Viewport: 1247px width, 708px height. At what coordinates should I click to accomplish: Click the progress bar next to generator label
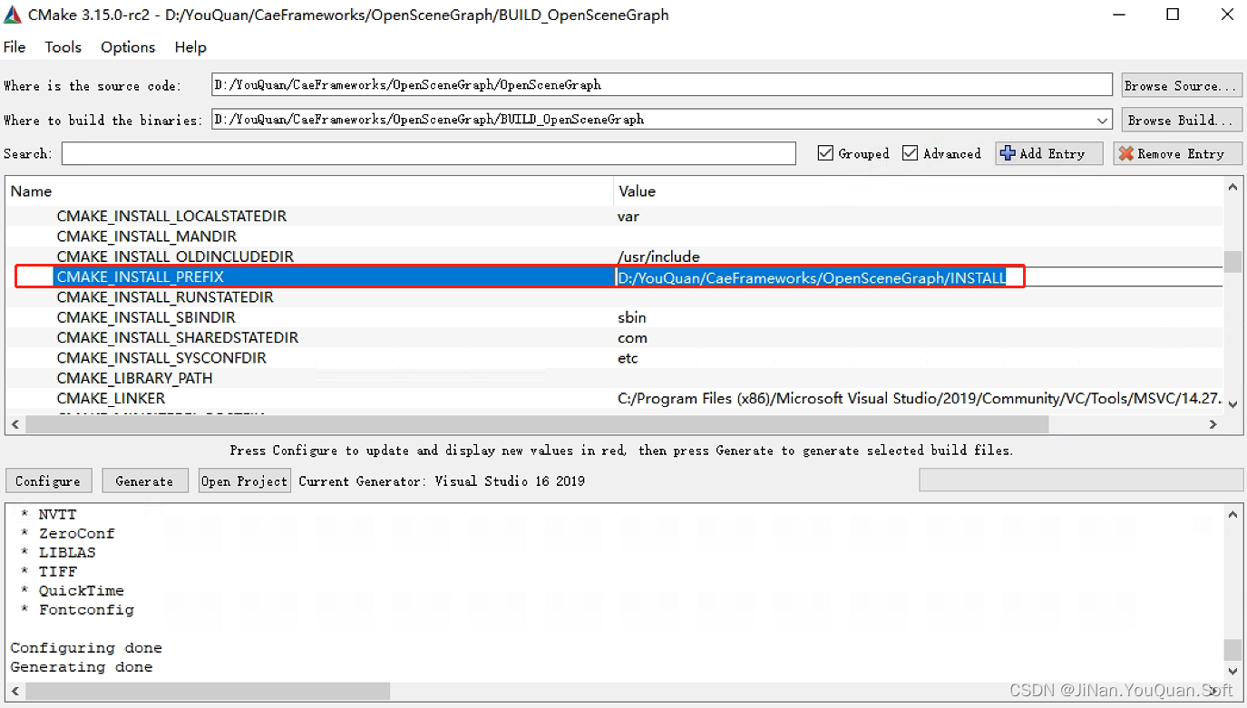[x=1081, y=480]
